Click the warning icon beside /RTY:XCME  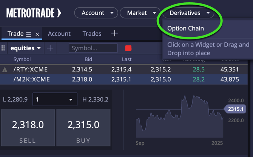click(x=5, y=70)
